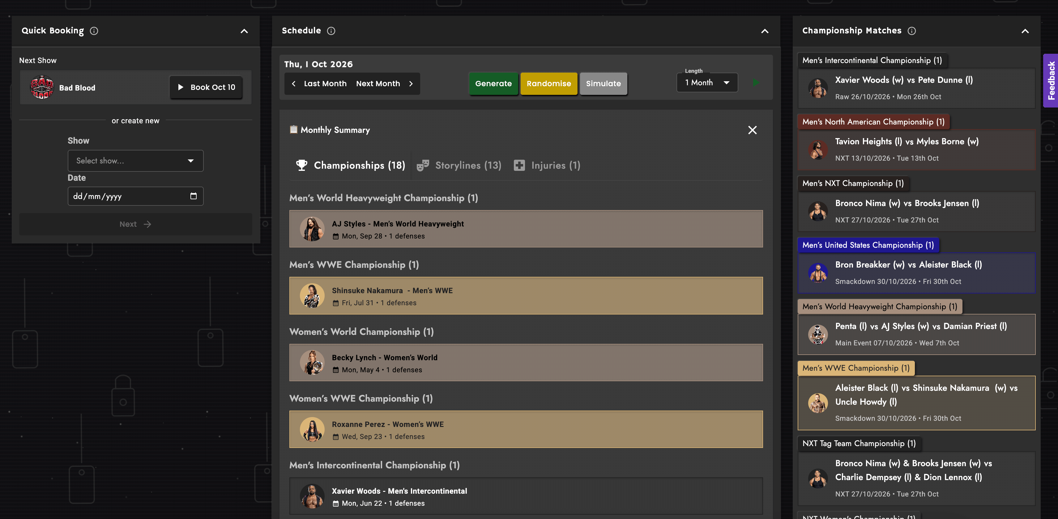Click the Schedule info icon
The height and width of the screenshot is (519, 1058).
[x=331, y=31]
